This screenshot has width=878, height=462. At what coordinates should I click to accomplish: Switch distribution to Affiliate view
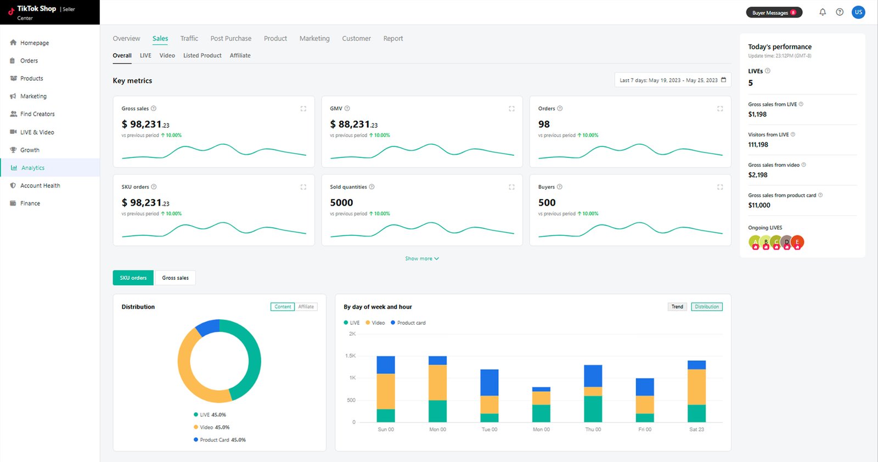[x=306, y=307]
